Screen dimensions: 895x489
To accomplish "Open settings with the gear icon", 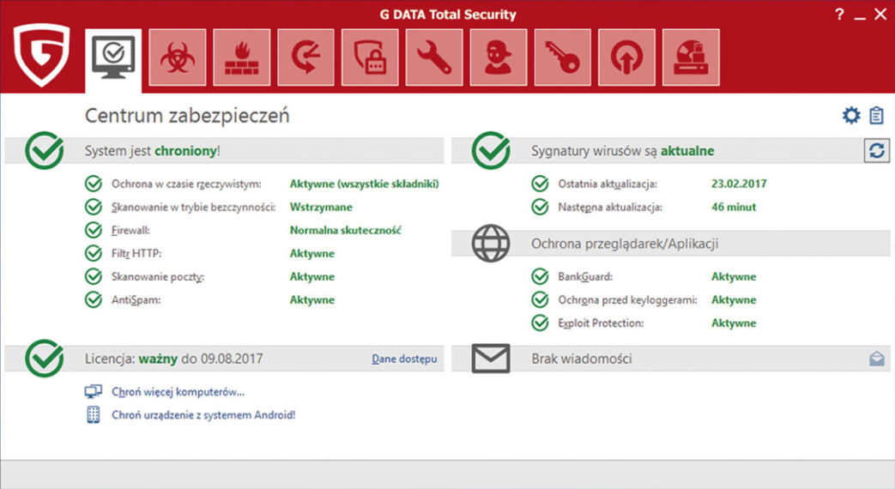I will coord(850,116).
